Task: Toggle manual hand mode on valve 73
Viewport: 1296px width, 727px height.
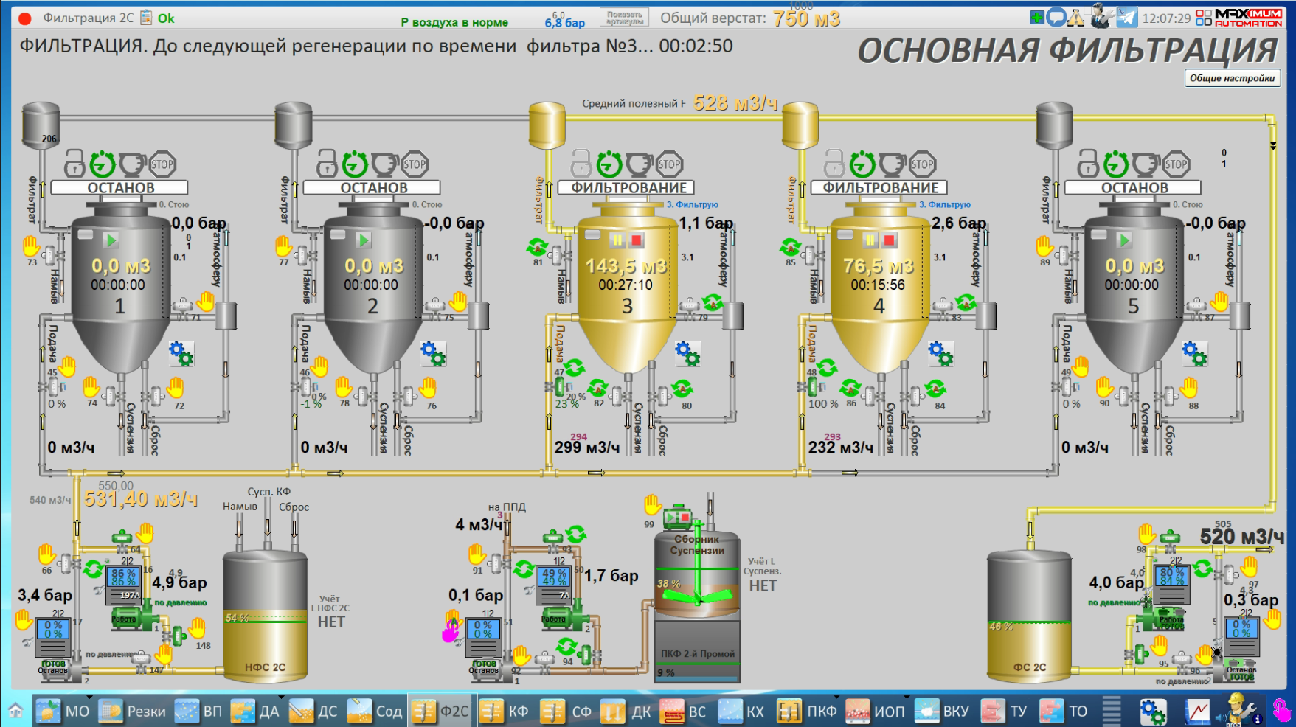Action: (x=31, y=246)
